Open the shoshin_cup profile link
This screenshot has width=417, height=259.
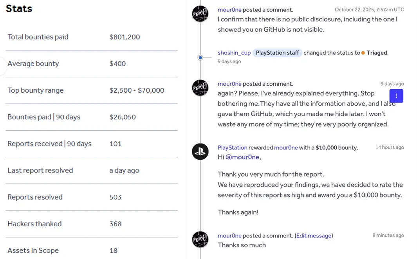pos(234,53)
